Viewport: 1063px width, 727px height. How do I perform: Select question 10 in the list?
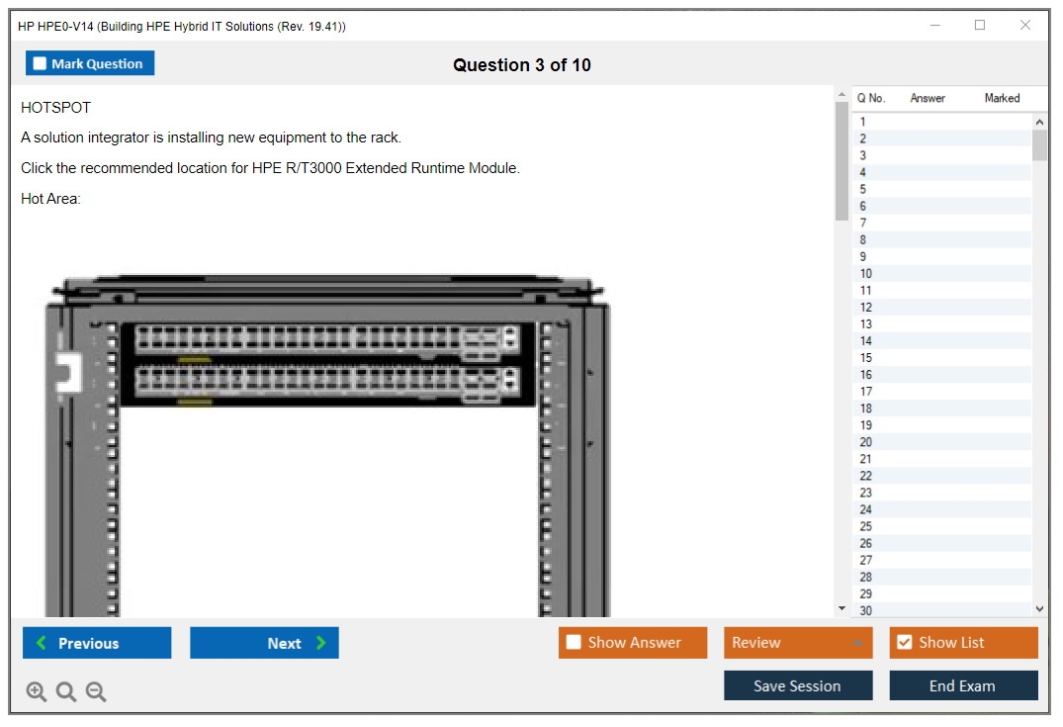coord(866,274)
